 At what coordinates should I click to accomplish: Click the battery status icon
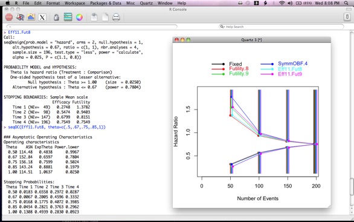click(x=304, y=3)
